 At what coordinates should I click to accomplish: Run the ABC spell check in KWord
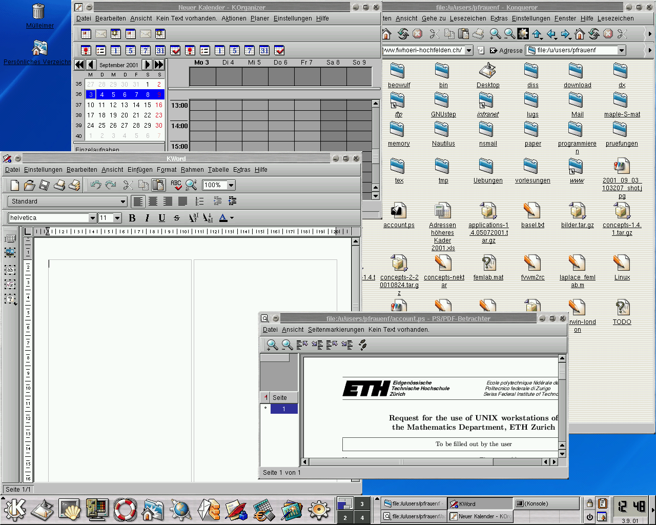pyautogui.click(x=176, y=185)
